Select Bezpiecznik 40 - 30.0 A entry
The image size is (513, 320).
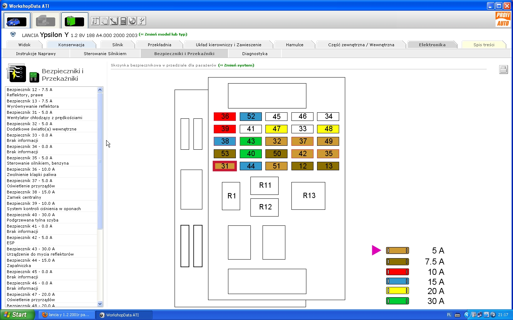coord(51,218)
